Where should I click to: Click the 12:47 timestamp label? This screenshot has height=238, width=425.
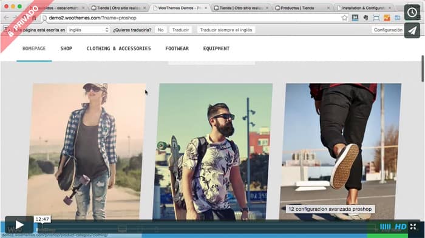pyautogui.click(x=42, y=219)
